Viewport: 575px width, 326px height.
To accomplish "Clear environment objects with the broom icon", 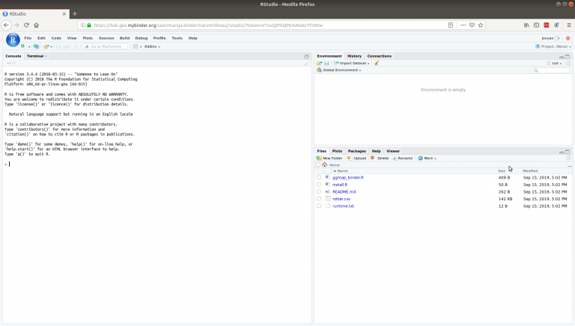I will 377,64.
